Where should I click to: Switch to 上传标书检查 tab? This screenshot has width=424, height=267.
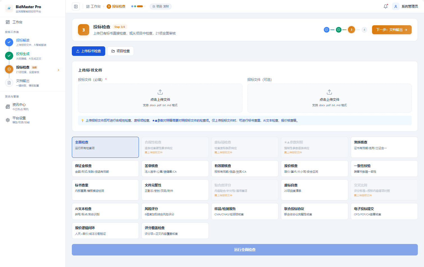(88, 51)
